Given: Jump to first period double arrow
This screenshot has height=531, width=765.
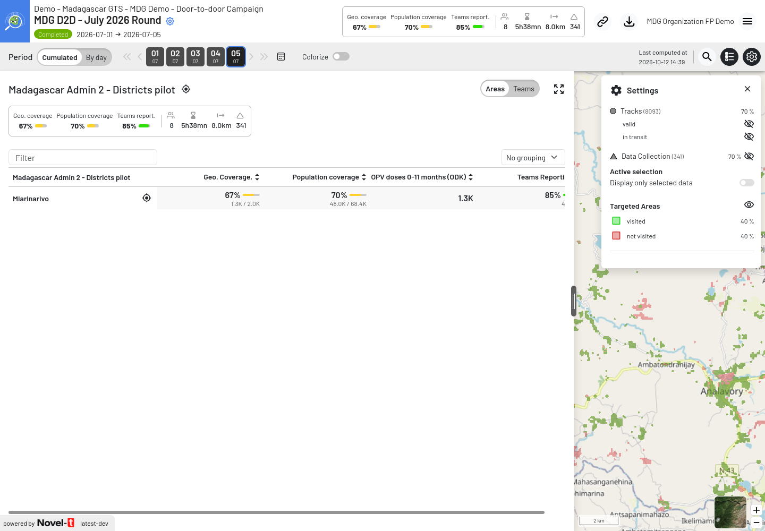Looking at the screenshot, I should click(x=127, y=57).
